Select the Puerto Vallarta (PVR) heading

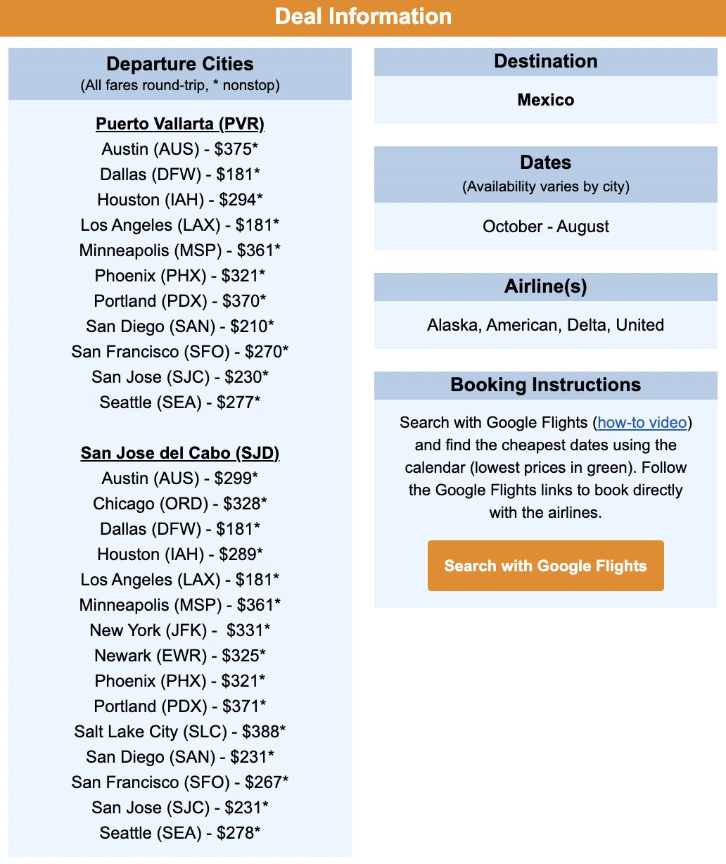(180, 124)
